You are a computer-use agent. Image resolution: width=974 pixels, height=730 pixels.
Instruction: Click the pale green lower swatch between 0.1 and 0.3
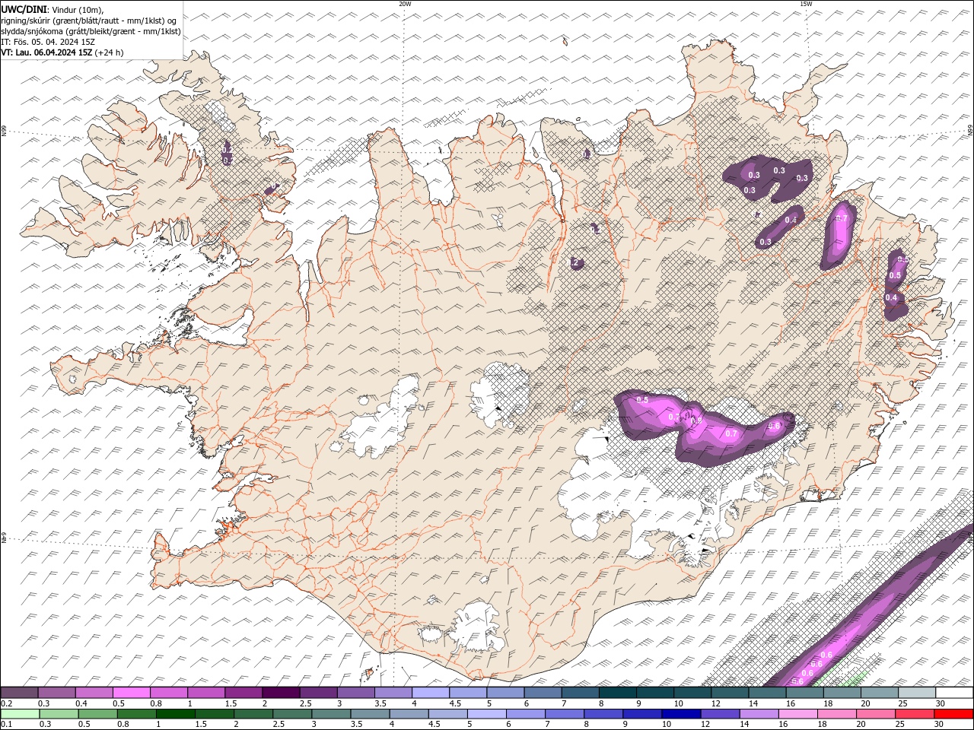pyautogui.click(x=21, y=713)
